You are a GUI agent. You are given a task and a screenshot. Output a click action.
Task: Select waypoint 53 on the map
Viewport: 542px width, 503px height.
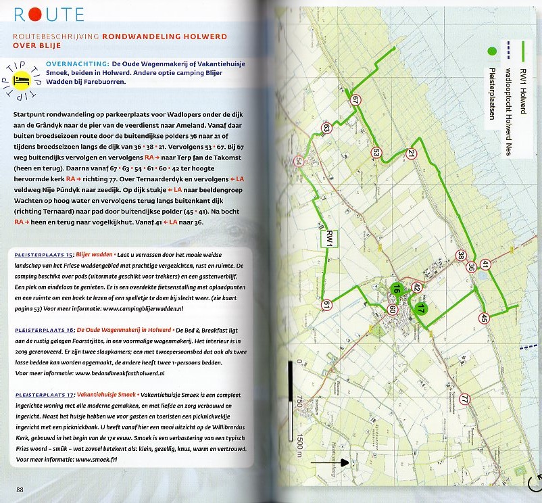tap(376, 153)
